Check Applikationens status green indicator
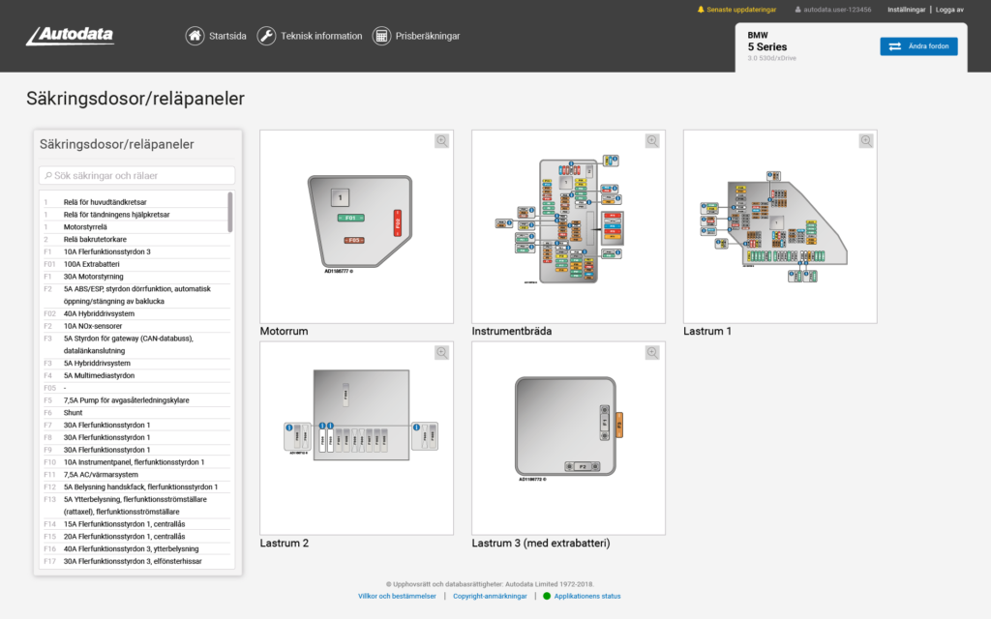991x619 pixels. [547, 597]
